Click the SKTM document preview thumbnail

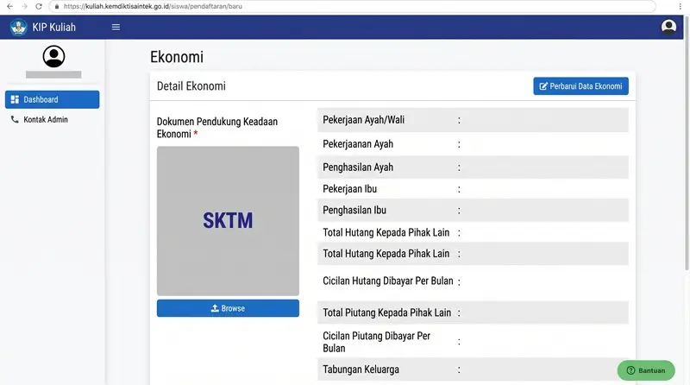point(228,221)
